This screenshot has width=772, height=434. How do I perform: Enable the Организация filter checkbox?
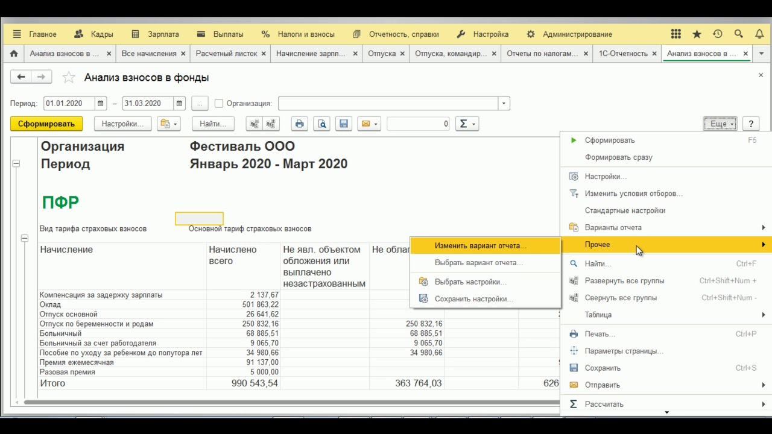(219, 104)
